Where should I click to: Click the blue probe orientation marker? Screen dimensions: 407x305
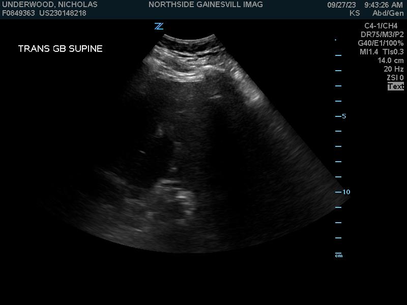[159, 26]
